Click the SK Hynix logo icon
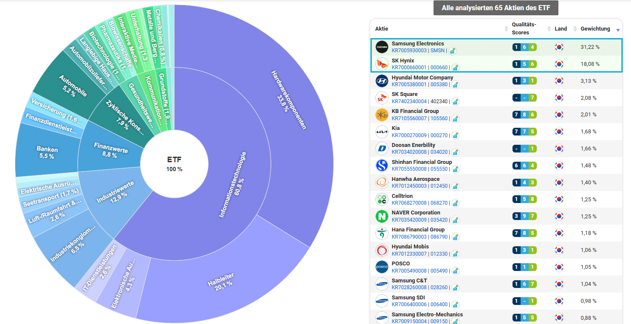Viewport: 631px width, 324px height. point(382,64)
